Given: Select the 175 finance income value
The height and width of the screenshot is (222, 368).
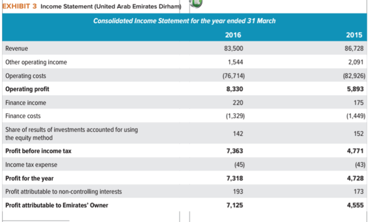Looking at the screenshot, I should click(x=359, y=103).
